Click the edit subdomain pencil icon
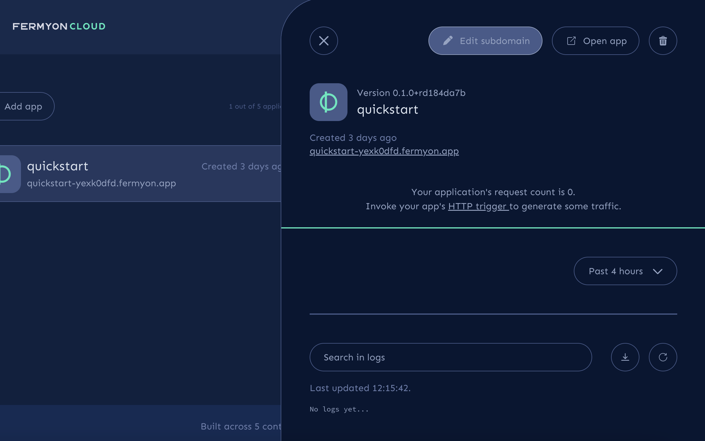This screenshot has width=705, height=441. [447, 41]
